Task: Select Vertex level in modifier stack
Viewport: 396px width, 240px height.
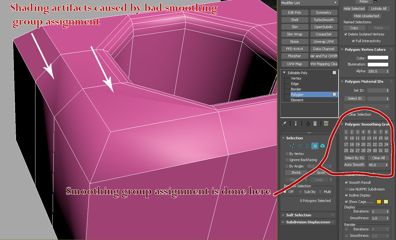Action: tap(296, 78)
